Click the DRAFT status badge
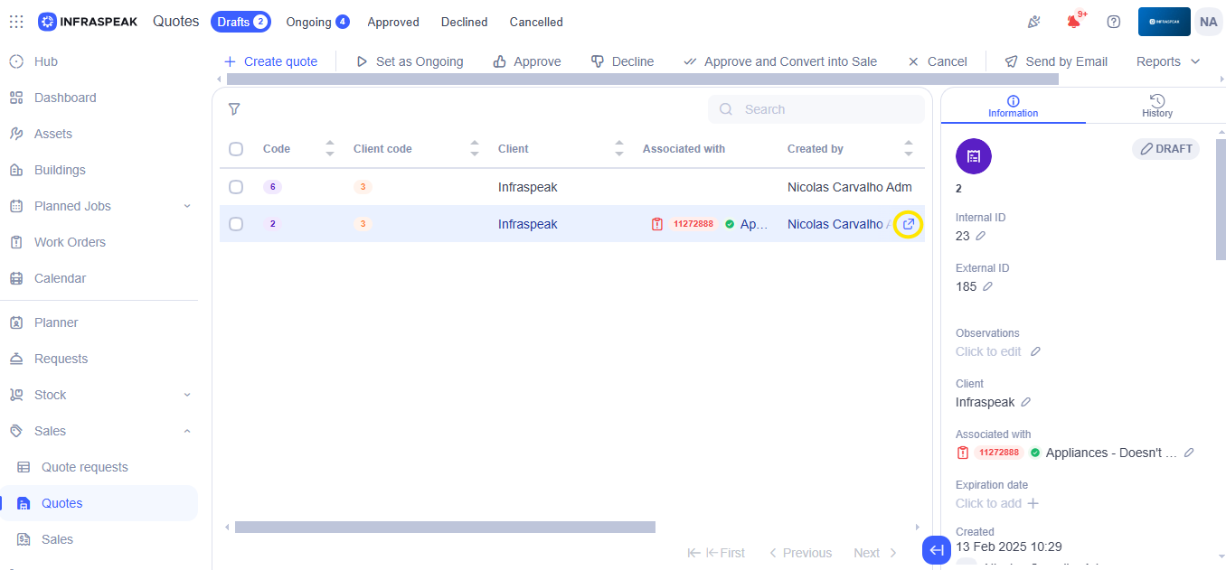 tap(1165, 149)
